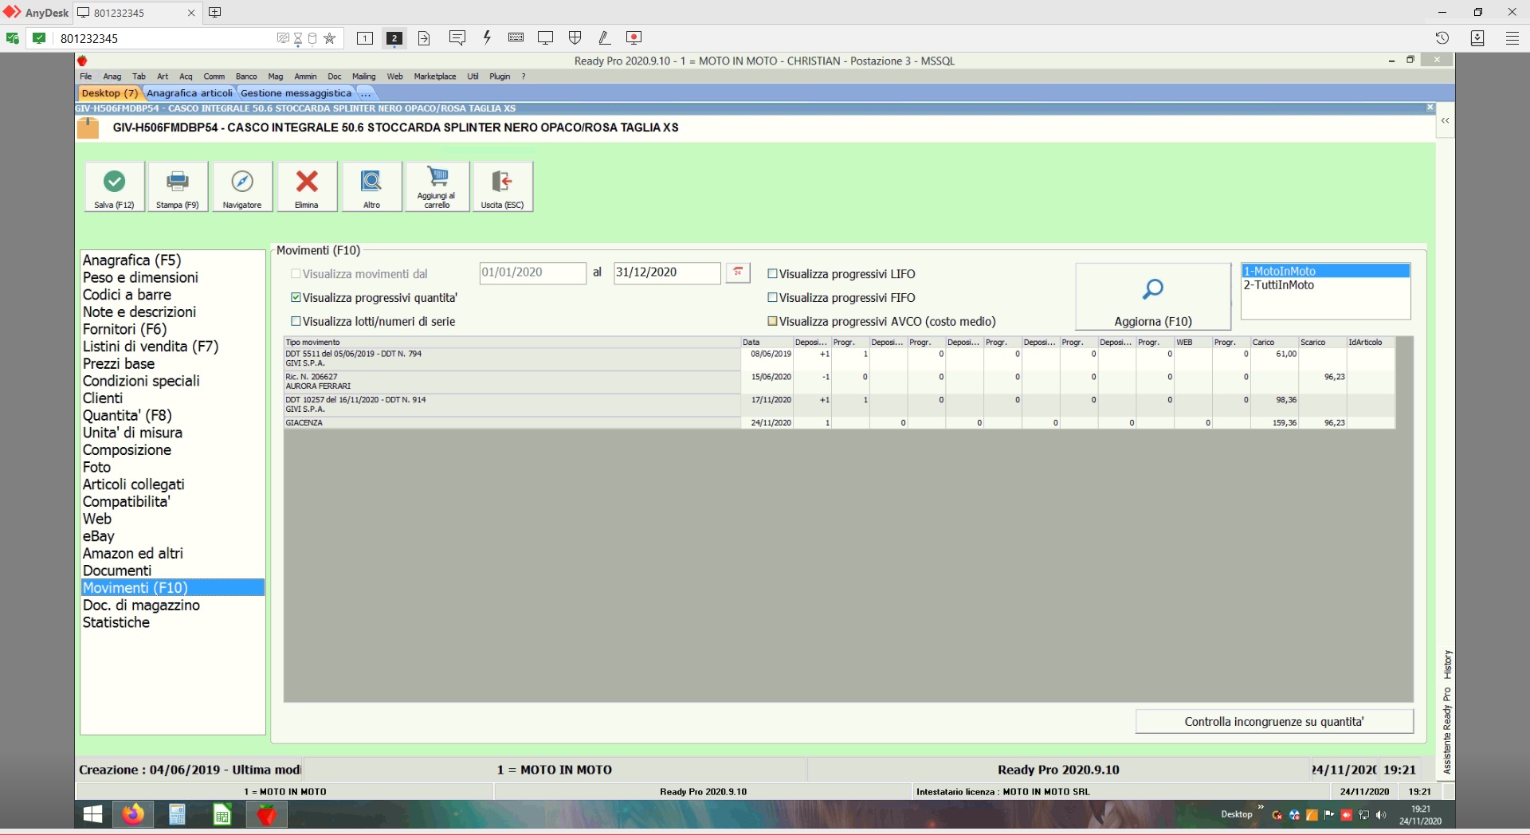Switch to Gestione messaggistica tab
The width and height of the screenshot is (1530, 835).
coord(296,93)
